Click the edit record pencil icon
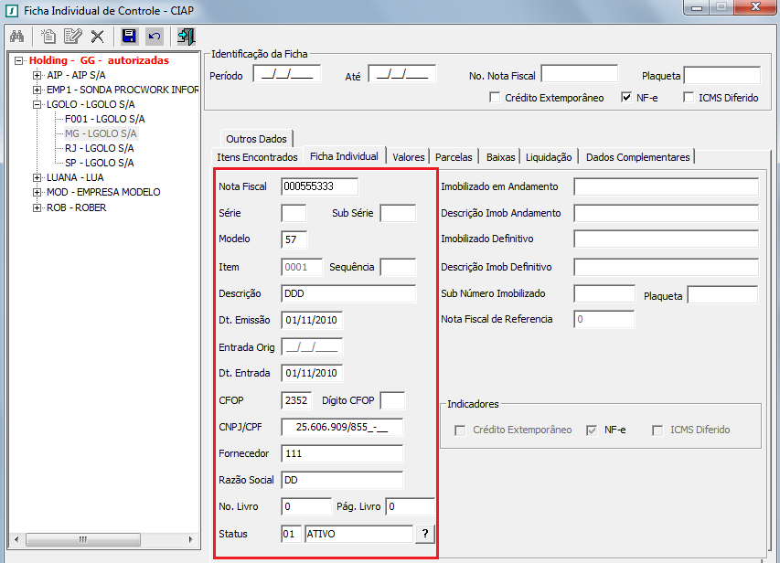 [x=72, y=37]
